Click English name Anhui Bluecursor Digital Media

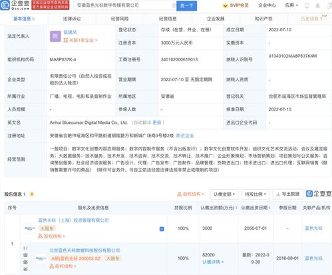tap(88, 123)
